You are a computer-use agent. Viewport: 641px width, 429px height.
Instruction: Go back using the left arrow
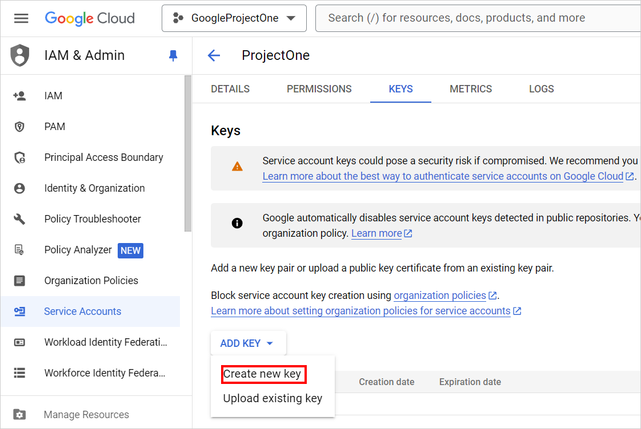click(x=214, y=55)
